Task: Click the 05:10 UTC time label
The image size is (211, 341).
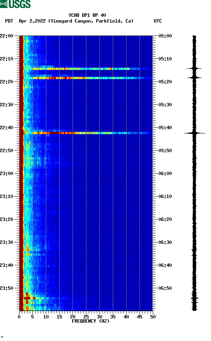Action: click(165, 59)
